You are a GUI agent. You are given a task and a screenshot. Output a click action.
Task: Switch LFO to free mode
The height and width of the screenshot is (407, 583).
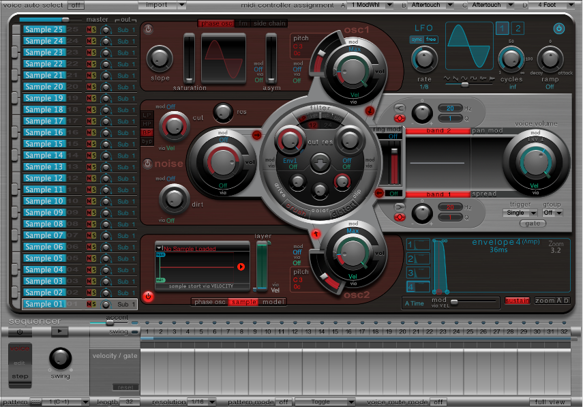tap(431, 40)
